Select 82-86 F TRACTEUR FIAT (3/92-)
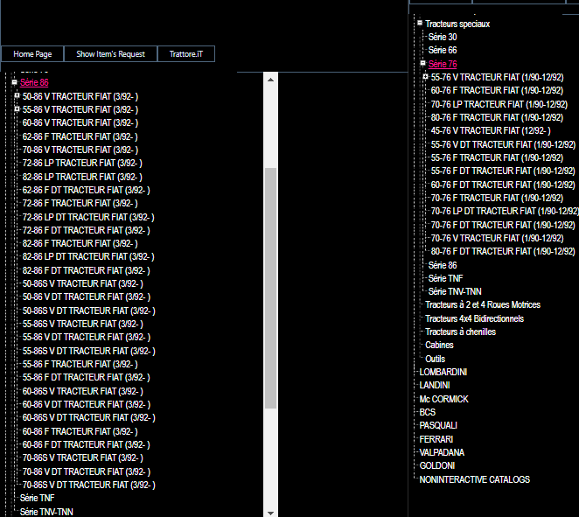Image resolution: width=579 pixels, height=517 pixels. (x=80, y=243)
